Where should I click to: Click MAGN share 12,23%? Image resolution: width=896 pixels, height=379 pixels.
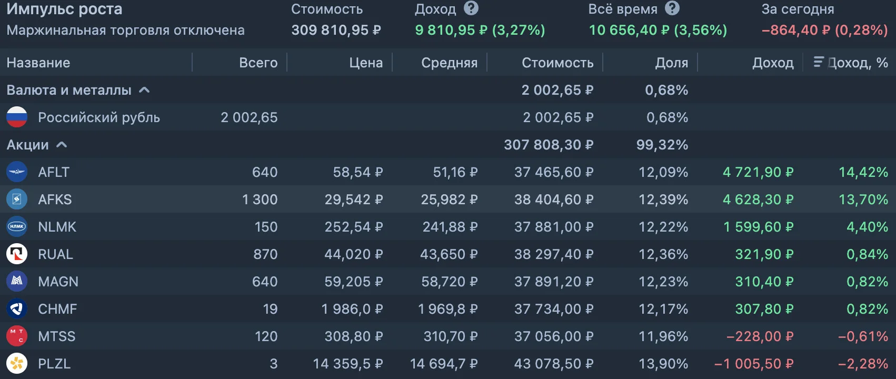point(663,282)
